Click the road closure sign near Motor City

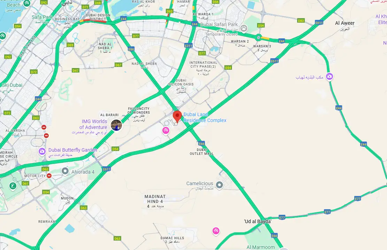[x=49, y=176]
